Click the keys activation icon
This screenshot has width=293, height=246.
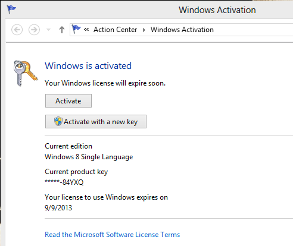25,73
